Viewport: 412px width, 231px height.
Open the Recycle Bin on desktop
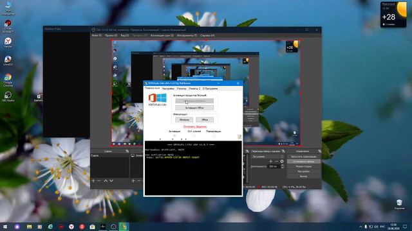(399, 204)
